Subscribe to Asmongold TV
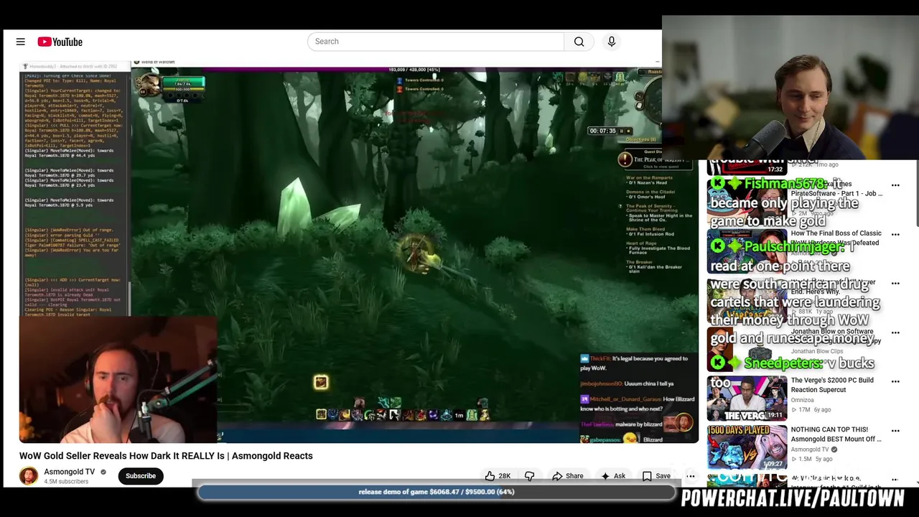This screenshot has height=517, width=919. (141, 476)
